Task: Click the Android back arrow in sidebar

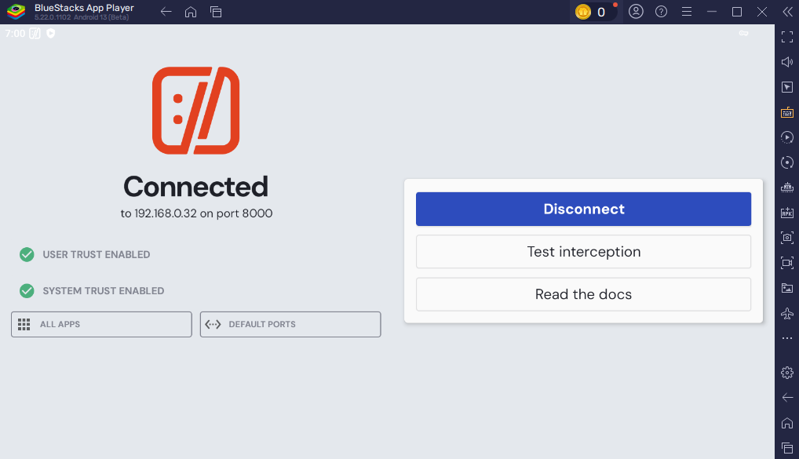Action: coord(787,398)
